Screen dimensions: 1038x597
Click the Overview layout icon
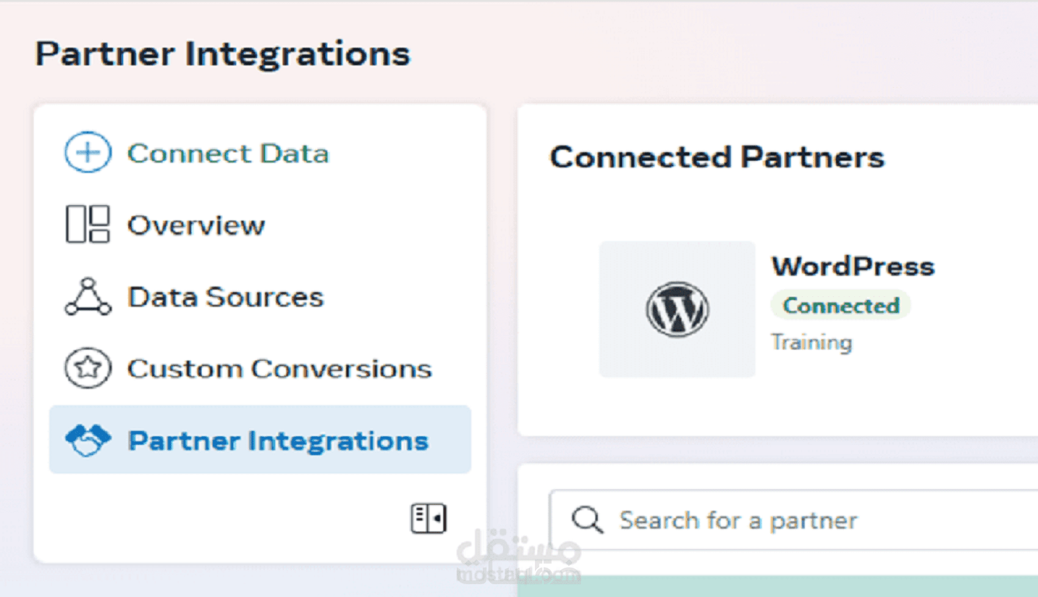(x=88, y=224)
